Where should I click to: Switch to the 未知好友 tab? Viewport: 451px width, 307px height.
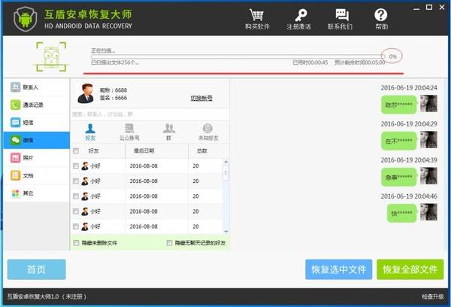click(x=207, y=132)
